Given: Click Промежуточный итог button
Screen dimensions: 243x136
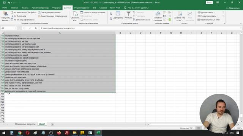Looking at the screenshot, I should (x=208, y=20).
